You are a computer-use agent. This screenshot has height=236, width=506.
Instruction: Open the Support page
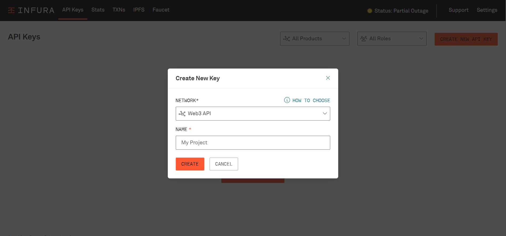coord(458,10)
